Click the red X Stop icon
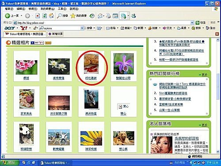Screen dimensions: 221x166 pos(38,15)
